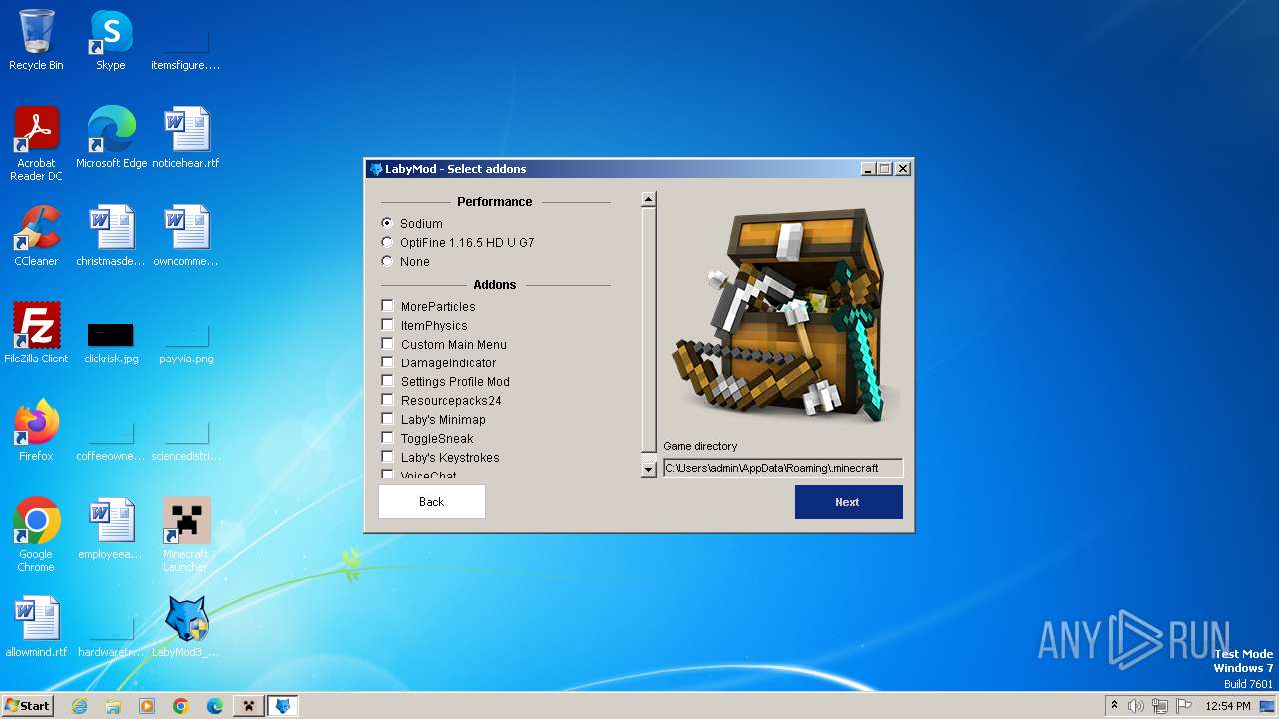The height and width of the screenshot is (719, 1279).
Task: Click the Game directory path field
Action: (783, 468)
